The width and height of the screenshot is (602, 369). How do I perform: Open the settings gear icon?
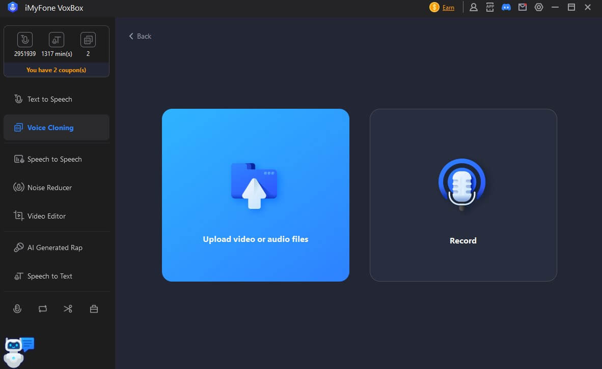coord(539,7)
